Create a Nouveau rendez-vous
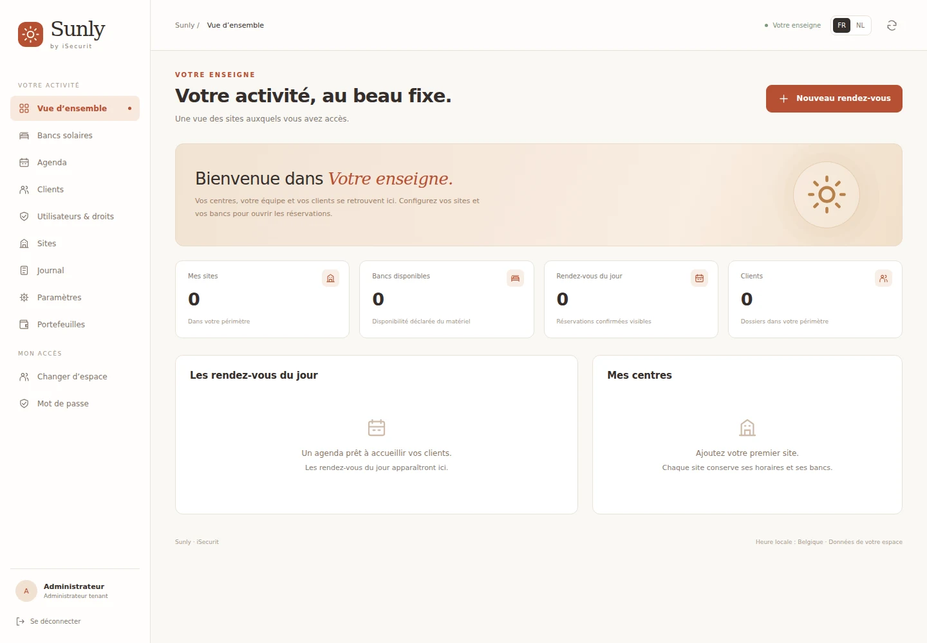The image size is (927, 643). [834, 98]
